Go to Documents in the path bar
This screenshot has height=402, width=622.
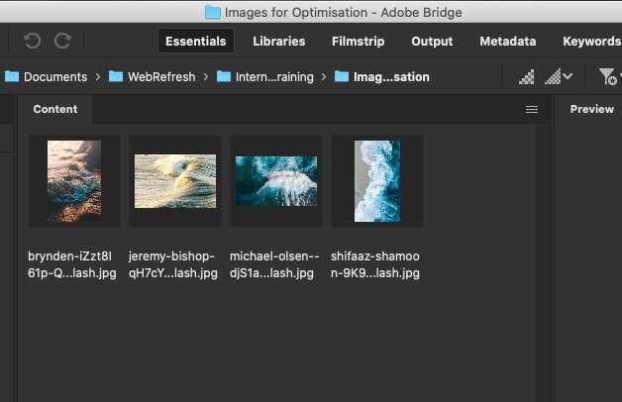click(55, 76)
